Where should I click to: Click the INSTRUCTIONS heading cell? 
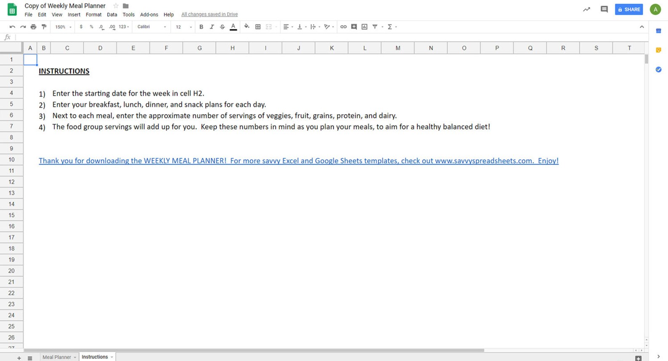click(x=64, y=71)
